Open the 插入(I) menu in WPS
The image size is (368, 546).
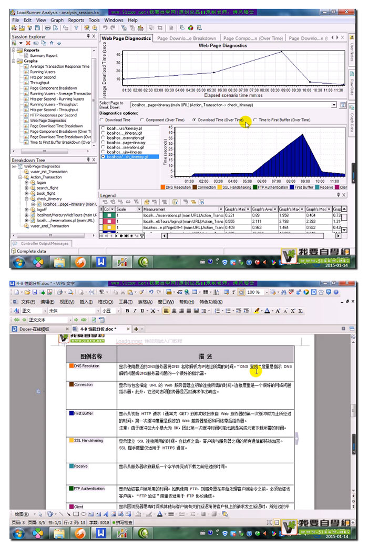click(86, 302)
